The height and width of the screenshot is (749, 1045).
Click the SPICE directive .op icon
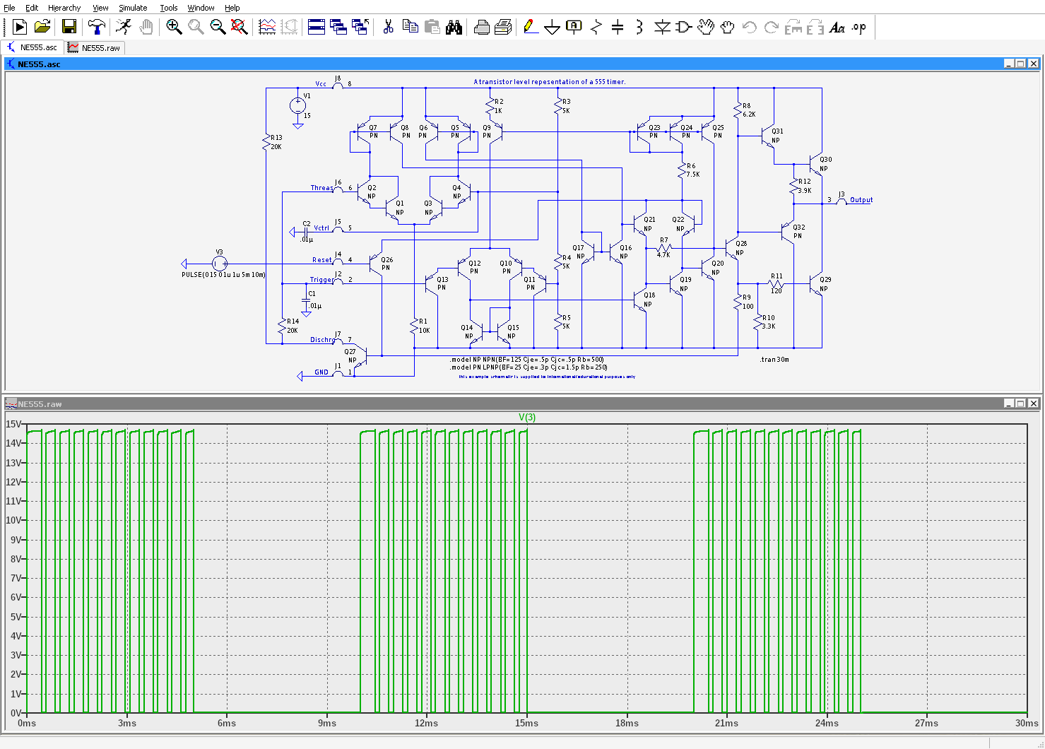click(858, 28)
